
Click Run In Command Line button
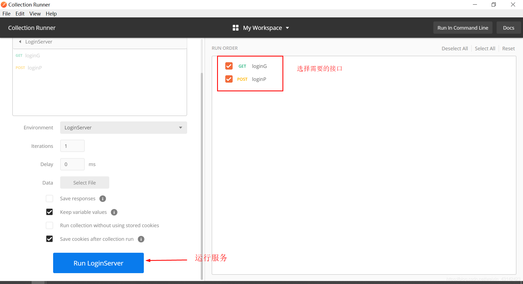click(463, 28)
